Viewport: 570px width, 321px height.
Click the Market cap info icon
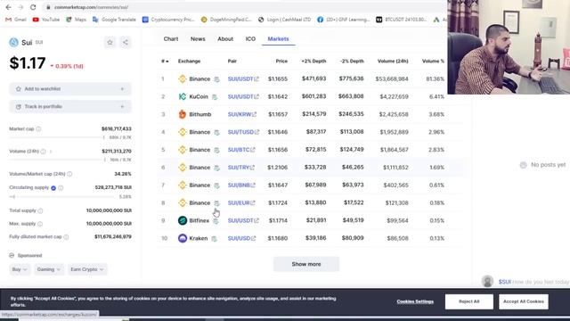38,128
